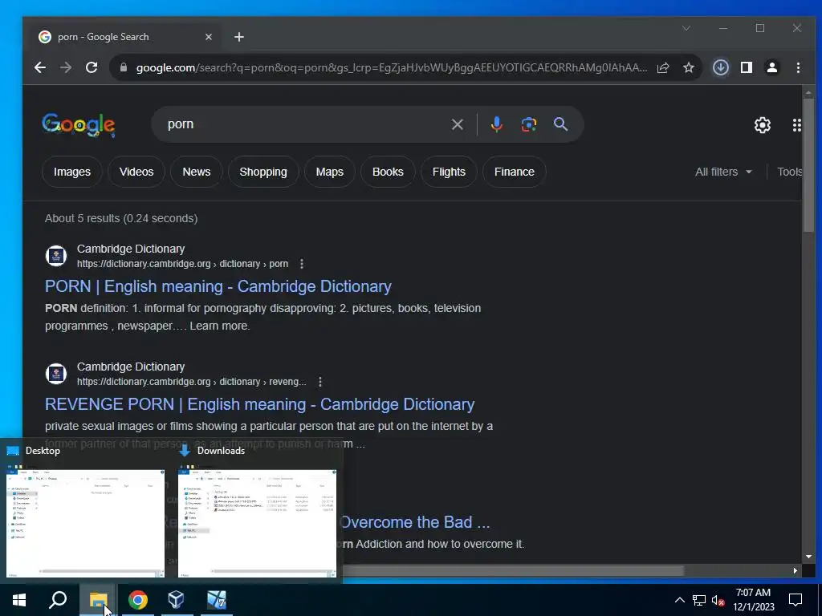Select the Shopping filter tab

click(263, 172)
